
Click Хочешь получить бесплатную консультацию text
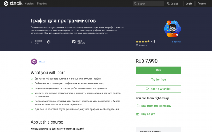(57, 128)
